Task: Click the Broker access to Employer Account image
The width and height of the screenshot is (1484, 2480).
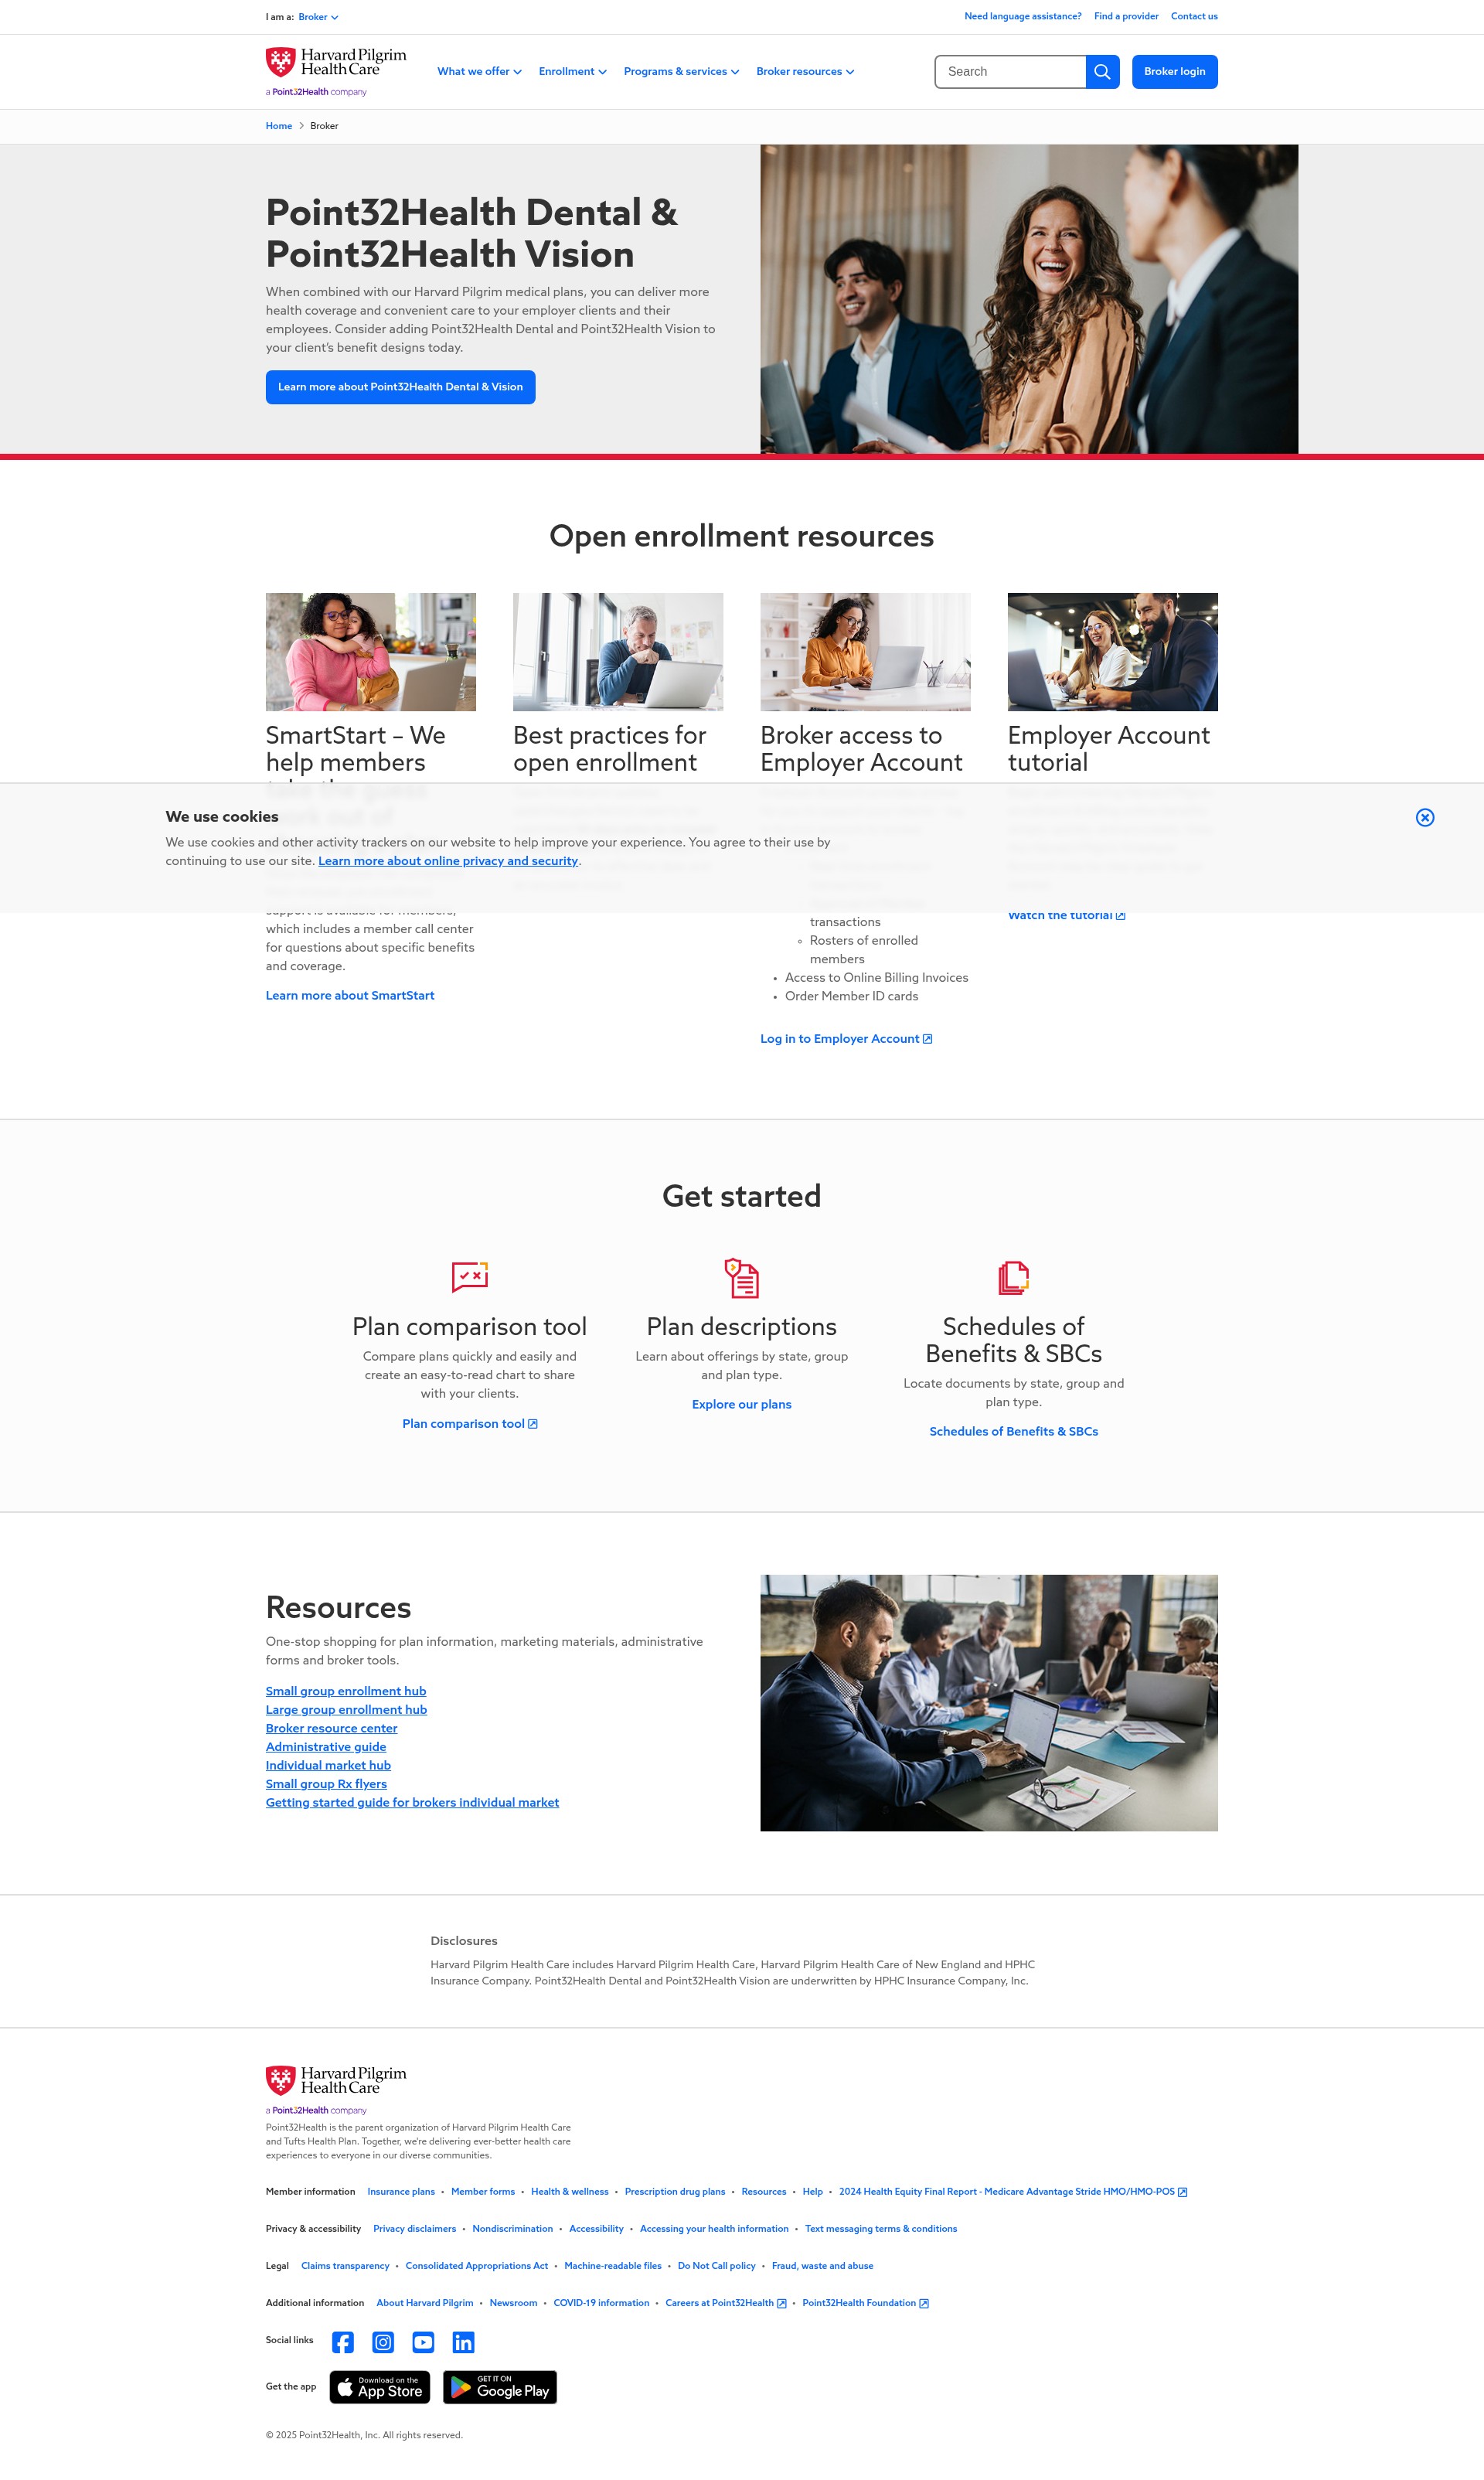Action: pos(865,652)
